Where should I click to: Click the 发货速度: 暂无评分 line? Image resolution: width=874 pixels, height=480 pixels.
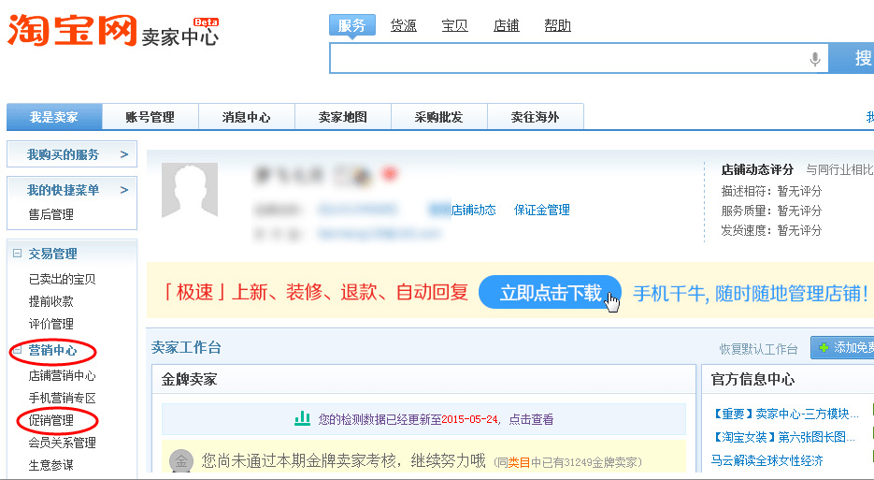coord(771,230)
